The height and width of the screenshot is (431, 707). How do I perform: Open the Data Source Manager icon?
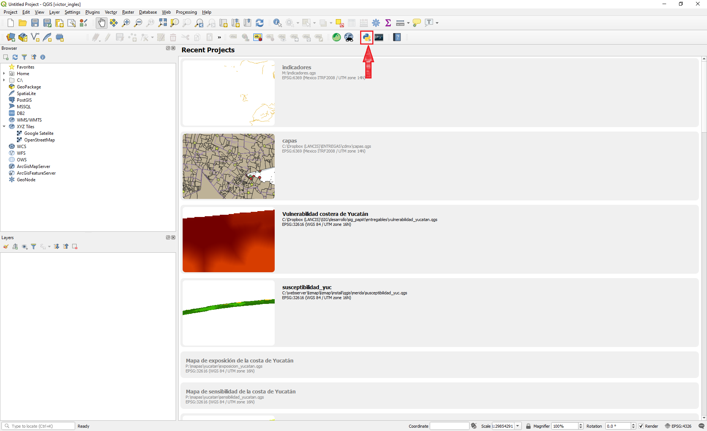coord(11,37)
